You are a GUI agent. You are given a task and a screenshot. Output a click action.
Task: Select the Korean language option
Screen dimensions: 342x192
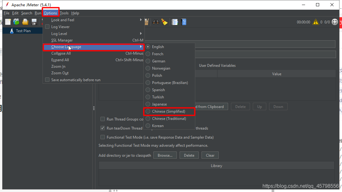[x=169, y=126]
